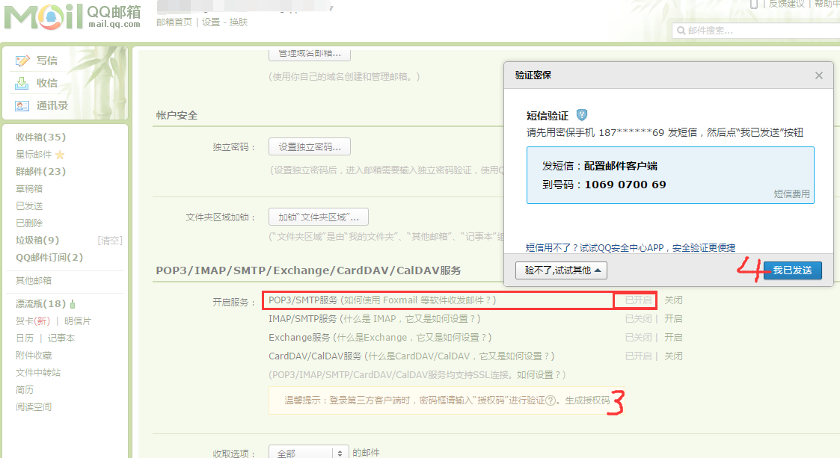
Task: Open the 群邮件(23) folder
Action: click(x=40, y=172)
